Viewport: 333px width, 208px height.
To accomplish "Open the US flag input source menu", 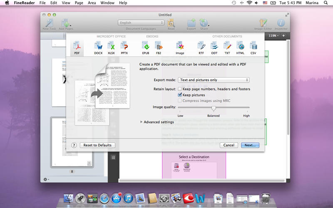I will (265, 3).
